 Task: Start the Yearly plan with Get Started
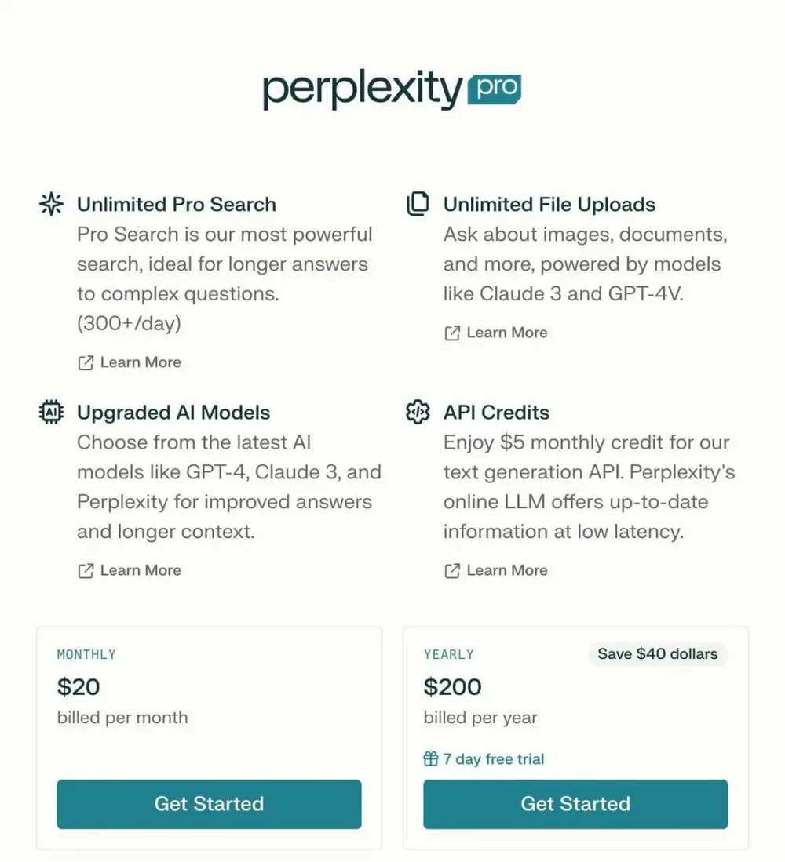point(575,804)
